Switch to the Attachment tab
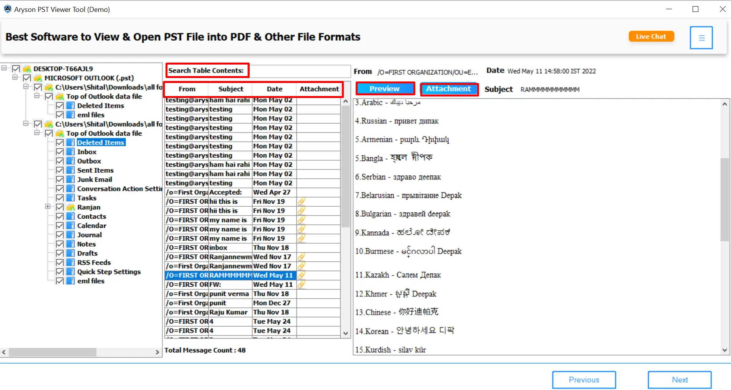 449,89
